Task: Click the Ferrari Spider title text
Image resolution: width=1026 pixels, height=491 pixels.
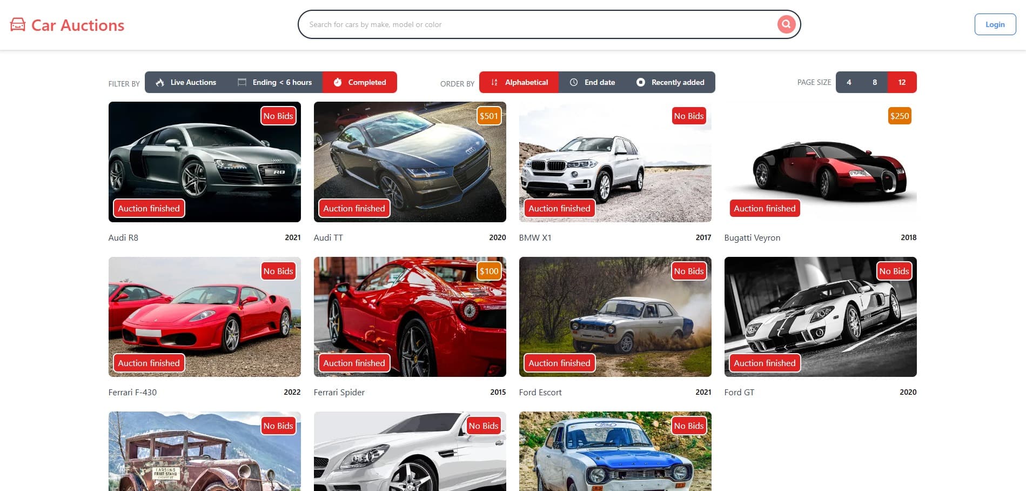Action: 339,392
